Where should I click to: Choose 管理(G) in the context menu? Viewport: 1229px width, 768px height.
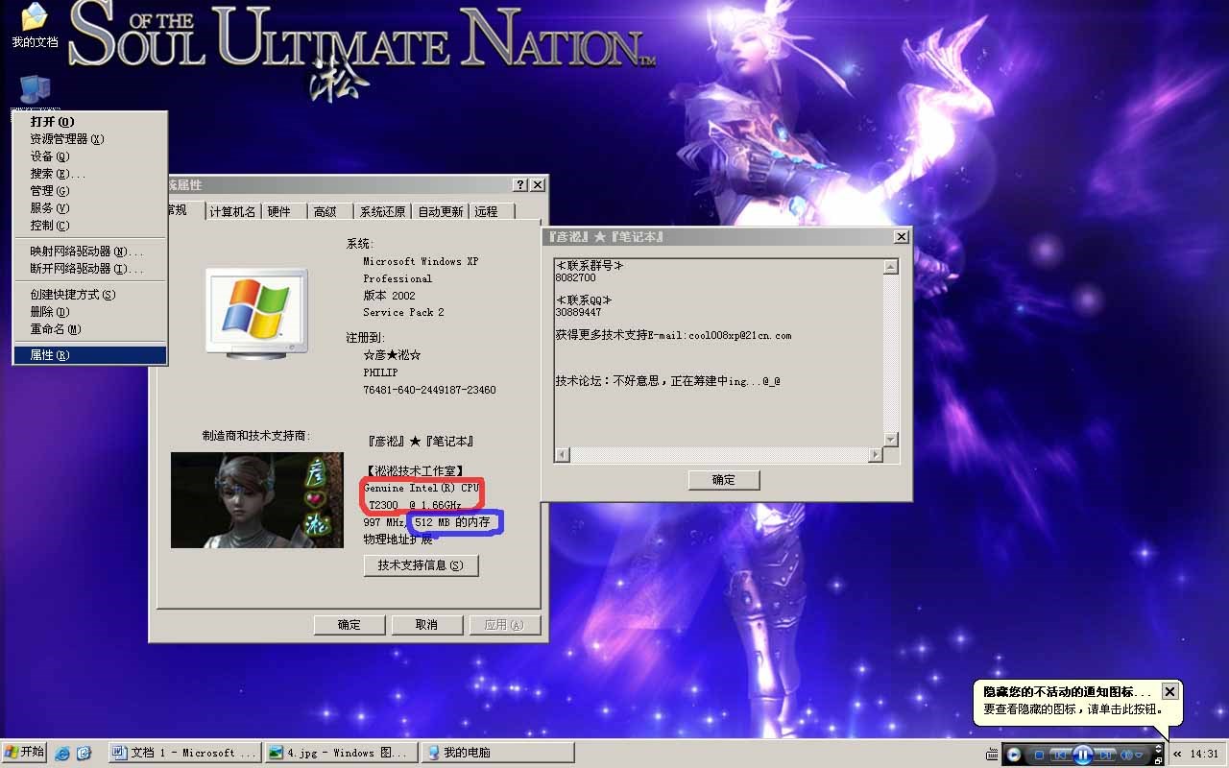(x=89, y=191)
